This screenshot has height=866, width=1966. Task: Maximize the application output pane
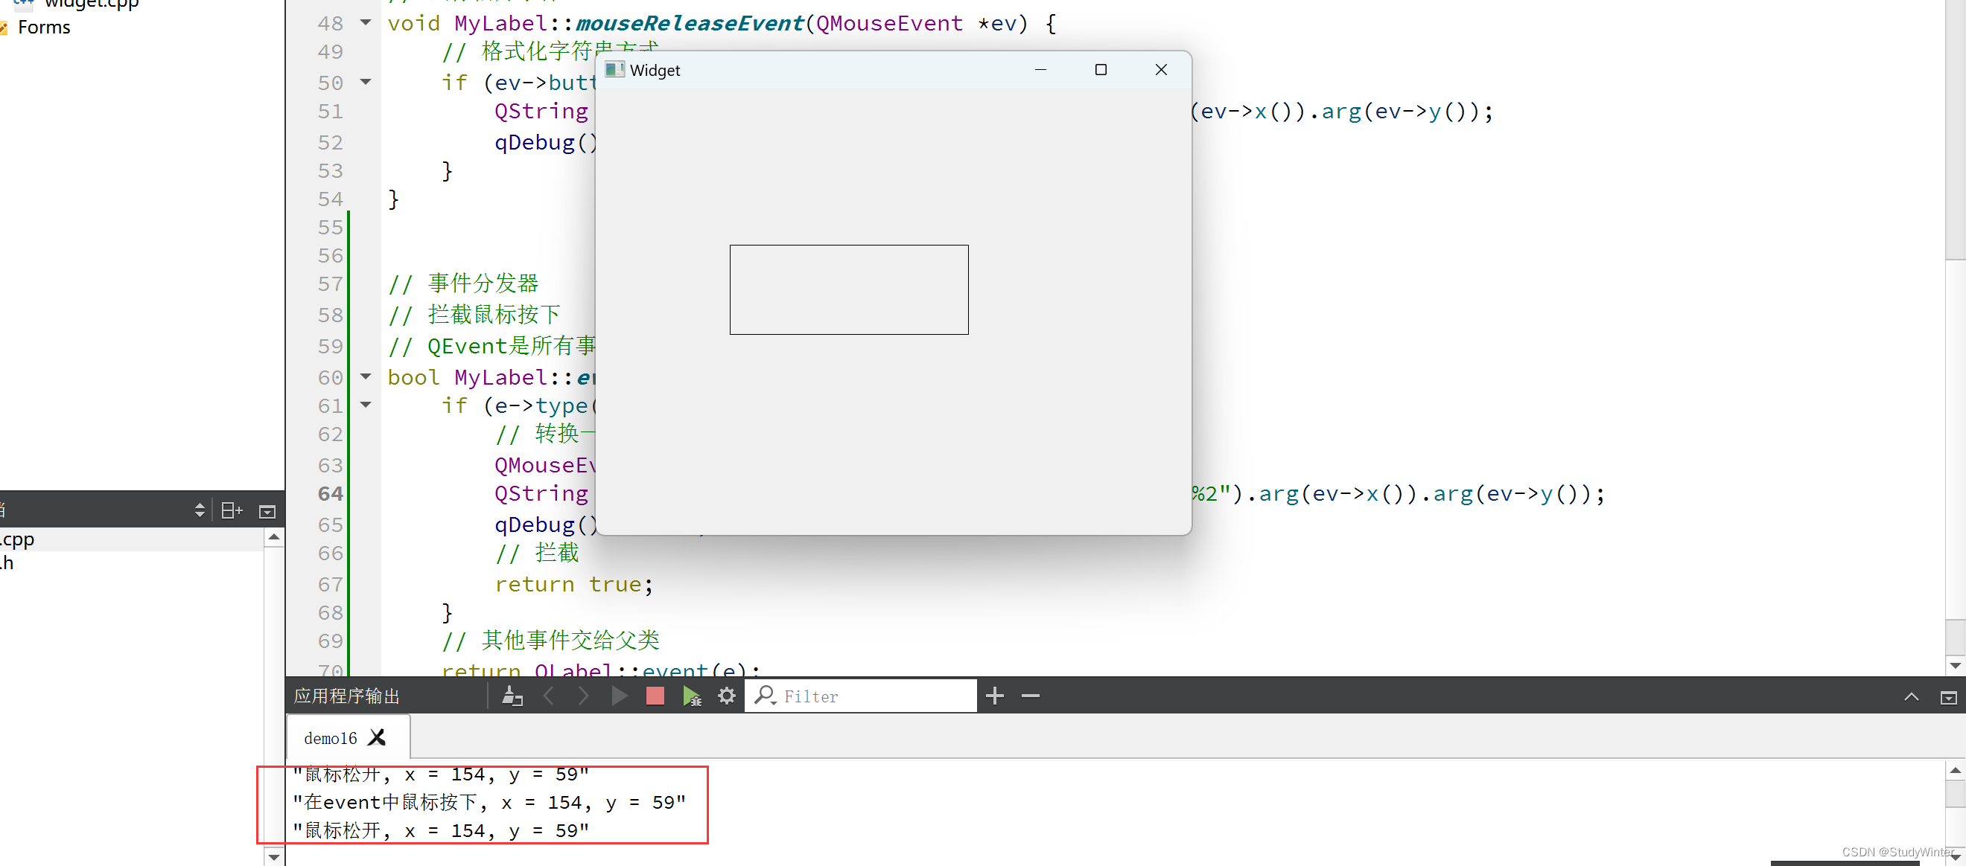1911,697
